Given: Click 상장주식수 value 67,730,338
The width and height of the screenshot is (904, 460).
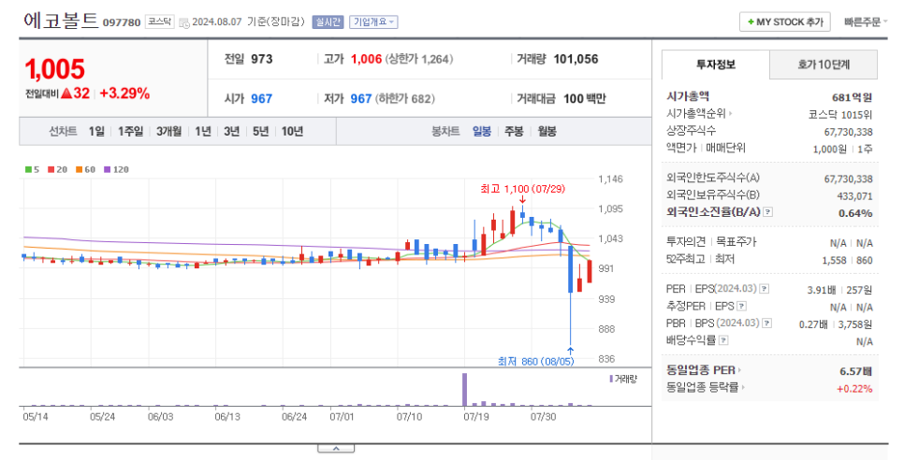Looking at the screenshot, I should (x=848, y=132).
